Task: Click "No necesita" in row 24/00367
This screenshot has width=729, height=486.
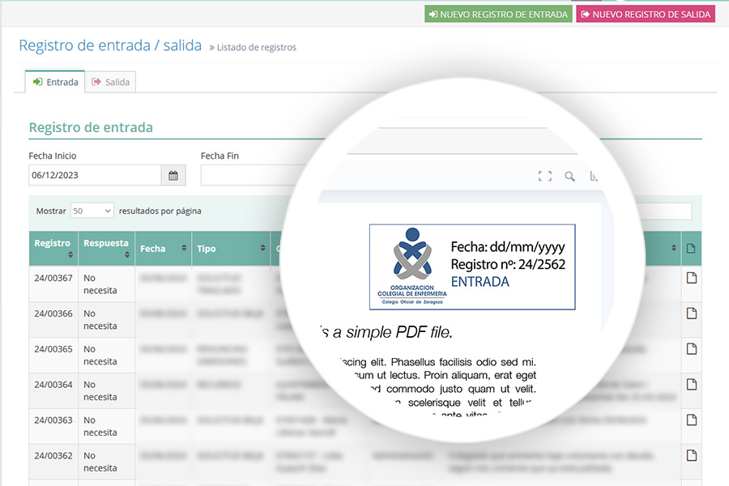Action: (100, 284)
